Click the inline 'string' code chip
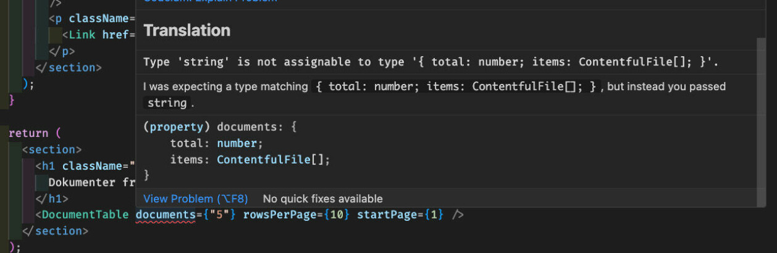The height and width of the screenshot is (253, 777). click(x=167, y=103)
